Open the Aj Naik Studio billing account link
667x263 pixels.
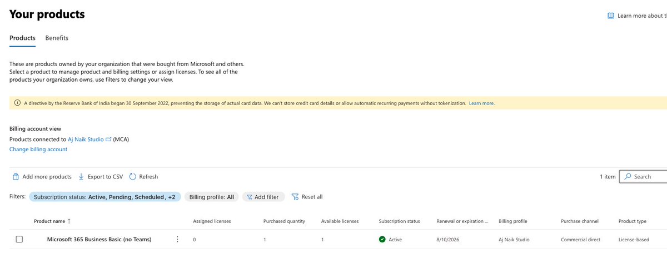pos(86,140)
